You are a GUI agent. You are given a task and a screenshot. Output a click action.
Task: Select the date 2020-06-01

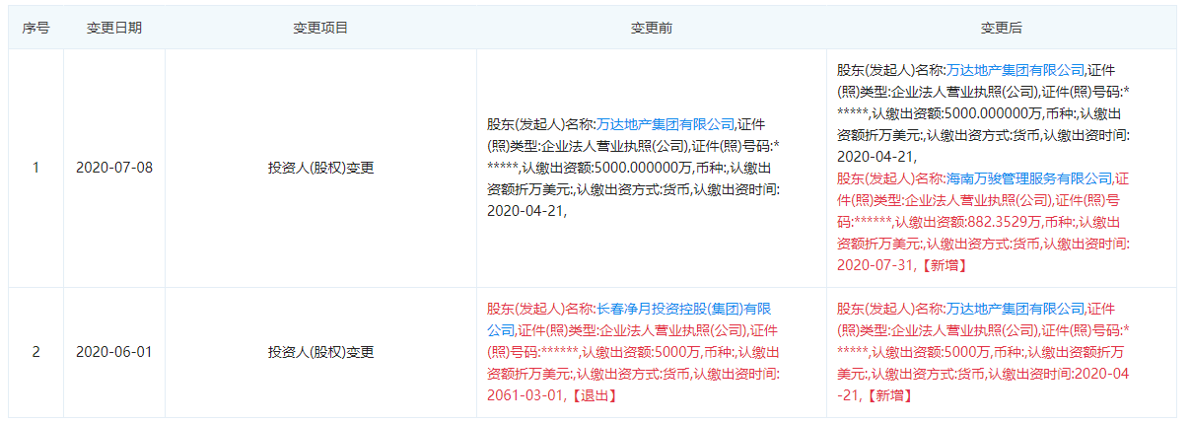(114, 352)
